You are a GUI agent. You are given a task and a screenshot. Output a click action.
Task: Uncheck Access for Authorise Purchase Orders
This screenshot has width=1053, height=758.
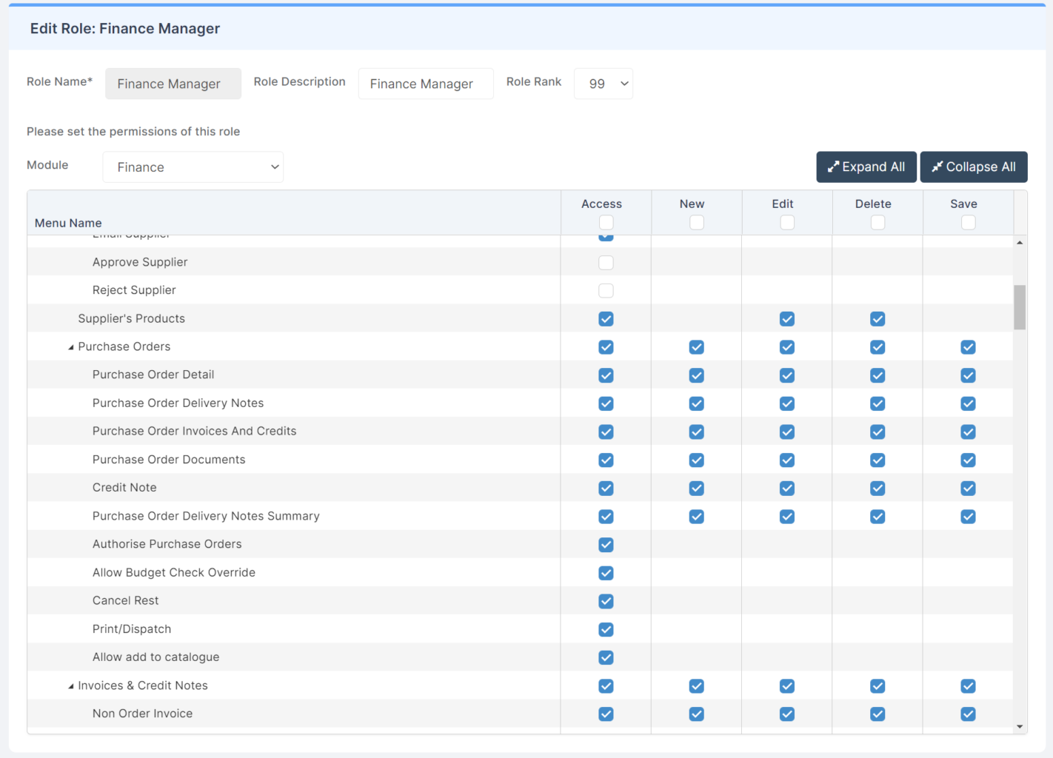click(x=606, y=545)
